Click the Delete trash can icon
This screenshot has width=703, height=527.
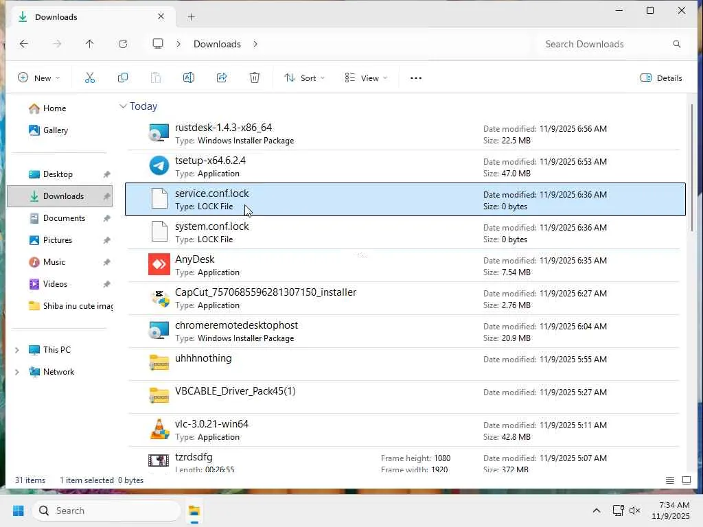(254, 78)
